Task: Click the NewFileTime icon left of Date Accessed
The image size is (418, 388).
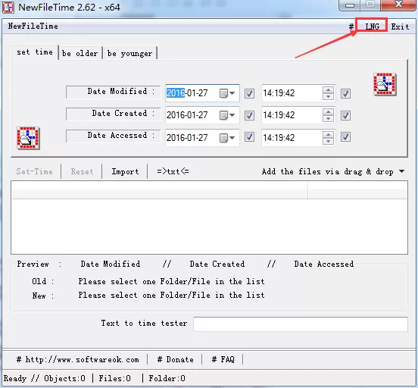Action: [28, 138]
